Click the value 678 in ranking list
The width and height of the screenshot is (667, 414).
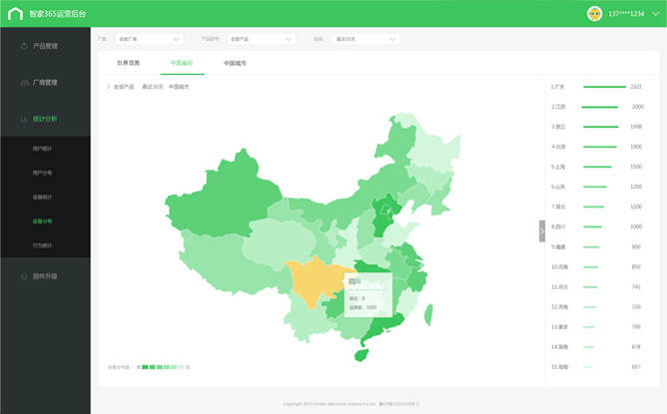[636, 347]
